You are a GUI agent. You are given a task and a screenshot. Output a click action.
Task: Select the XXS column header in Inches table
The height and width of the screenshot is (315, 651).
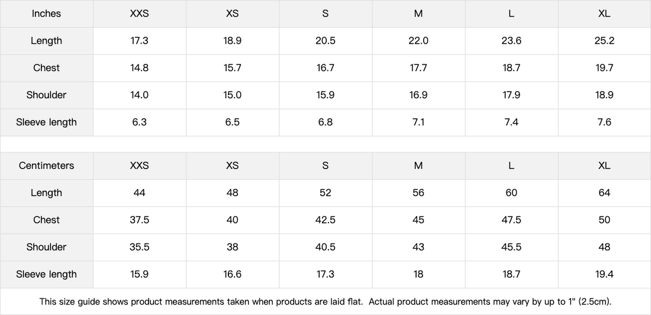[x=139, y=14]
